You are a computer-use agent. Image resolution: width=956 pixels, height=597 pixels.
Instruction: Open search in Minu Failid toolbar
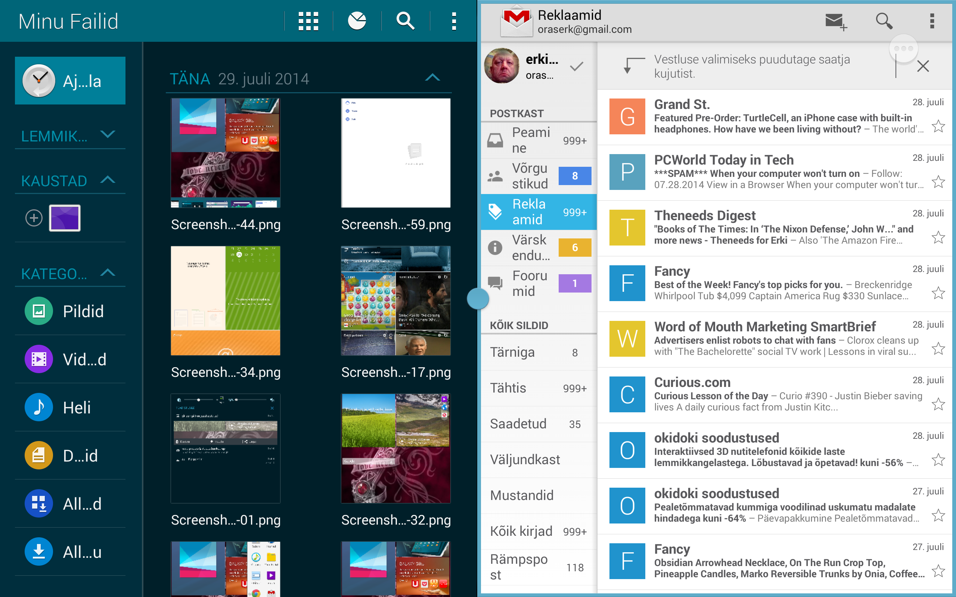[405, 21]
